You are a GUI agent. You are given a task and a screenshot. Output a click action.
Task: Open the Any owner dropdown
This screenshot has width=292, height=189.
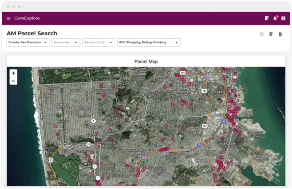[66, 42]
